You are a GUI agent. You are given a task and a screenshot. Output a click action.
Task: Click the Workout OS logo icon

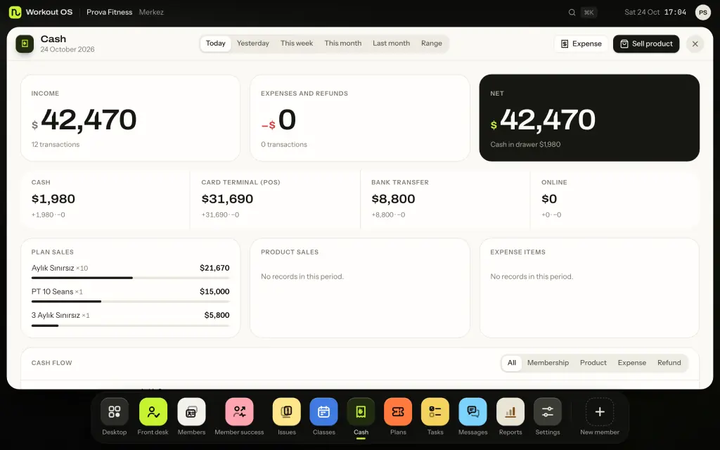(15, 12)
